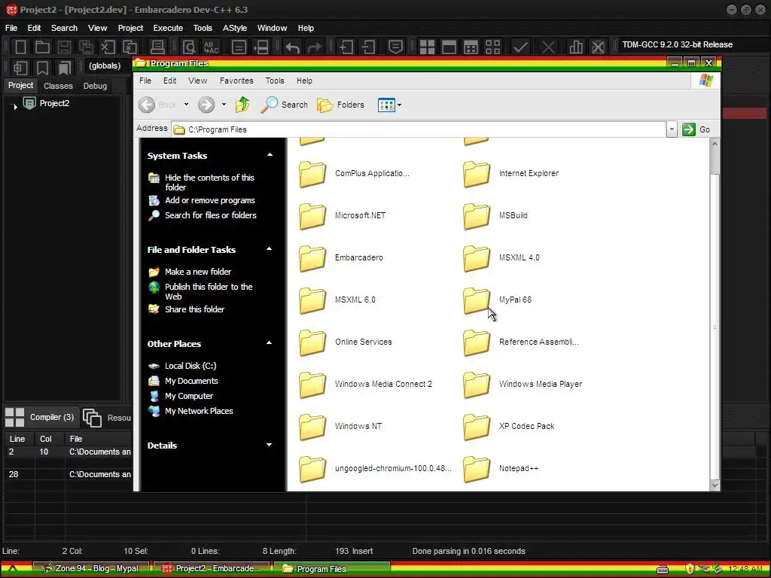
Task: Click the Compile four-squares icon in Dev-C++
Action: [x=427, y=47]
